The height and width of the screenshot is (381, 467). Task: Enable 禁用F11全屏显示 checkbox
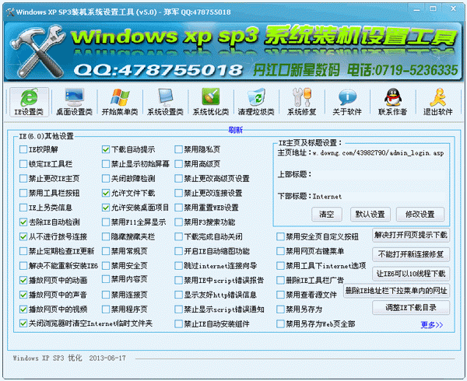pyautogui.click(x=106, y=222)
